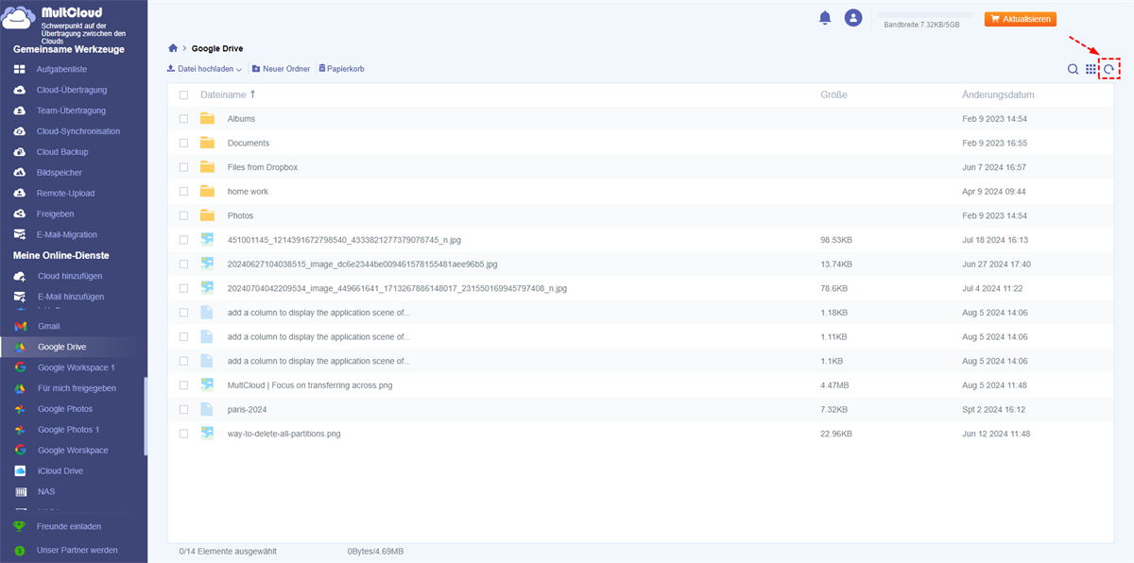Toggle select-all checkbox beside Dateiname

click(x=183, y=95)
